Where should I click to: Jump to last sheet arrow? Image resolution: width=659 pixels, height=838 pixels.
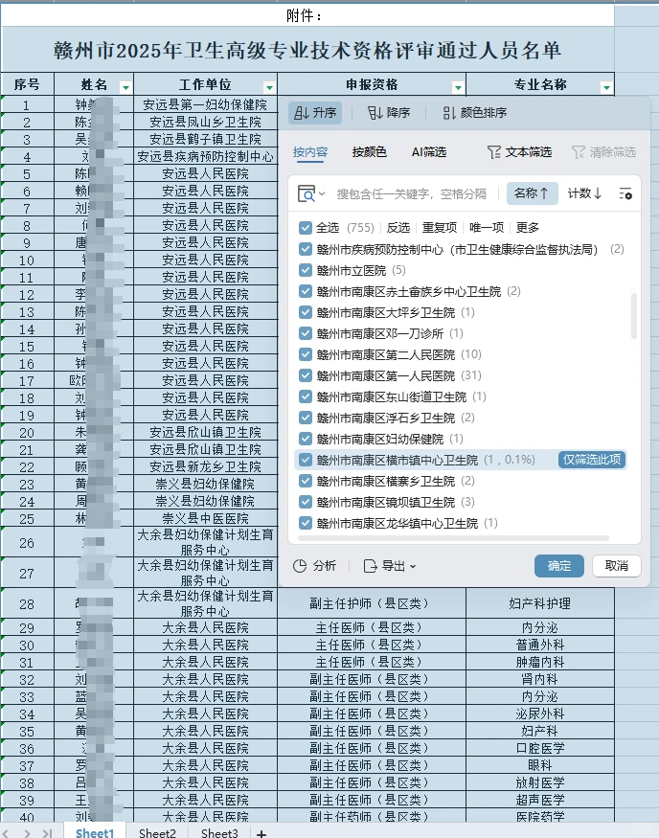click(x=47, y=833)
